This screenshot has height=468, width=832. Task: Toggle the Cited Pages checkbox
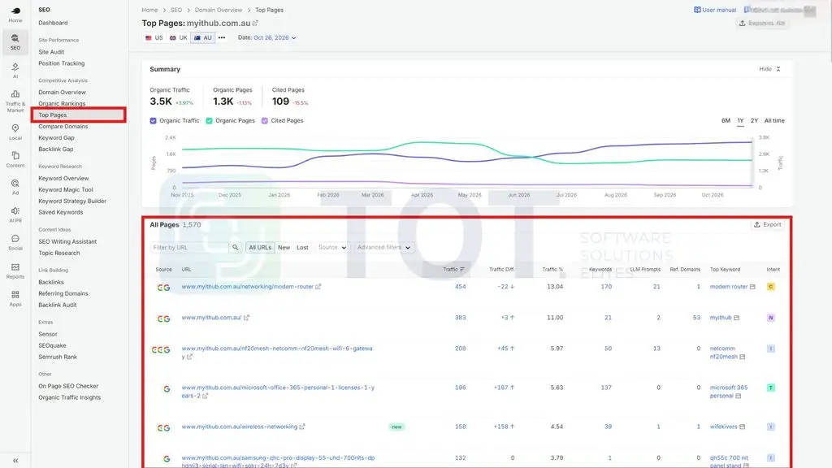[x=265, y=120]
